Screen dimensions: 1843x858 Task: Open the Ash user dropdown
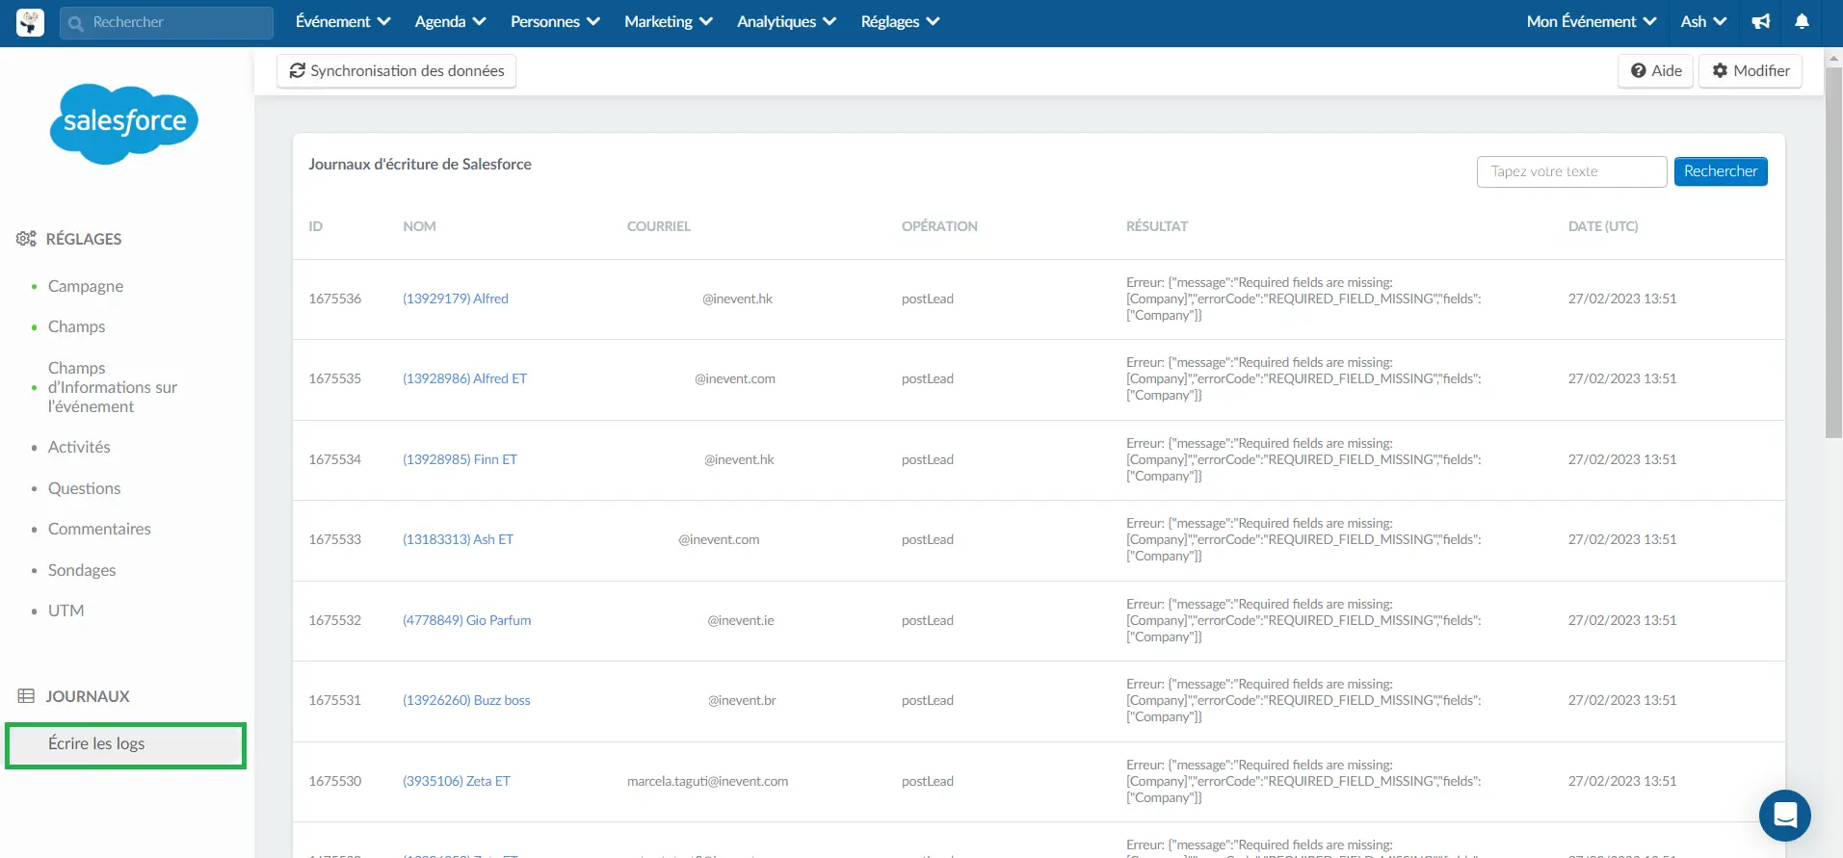pyautogui.click(x=1703, y=21)
